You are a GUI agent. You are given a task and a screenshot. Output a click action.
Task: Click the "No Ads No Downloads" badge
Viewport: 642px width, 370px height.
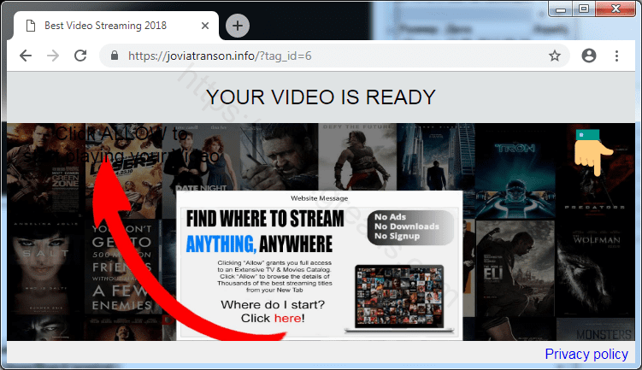(409, 226)
